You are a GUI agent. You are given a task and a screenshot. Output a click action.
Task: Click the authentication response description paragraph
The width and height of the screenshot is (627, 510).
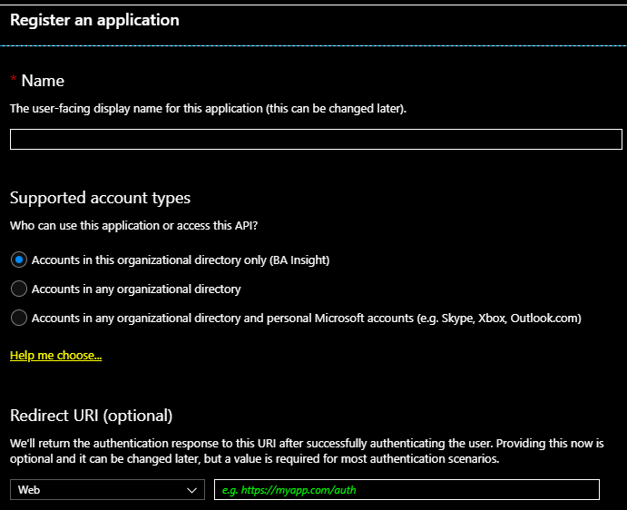[x=307, y=451]
